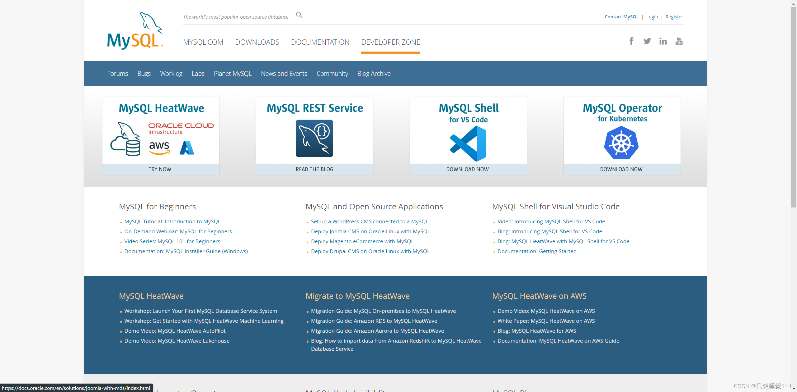797x392 pixels.
Task: Open Worklog menu item
Action: pyautogui.click(x=171, y=74)
